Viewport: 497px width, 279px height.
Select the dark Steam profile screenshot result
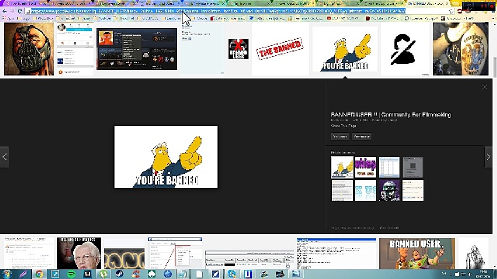pos(137,49)
